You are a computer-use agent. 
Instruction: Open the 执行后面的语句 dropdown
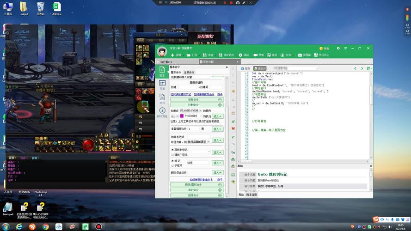tap(209, 142)
